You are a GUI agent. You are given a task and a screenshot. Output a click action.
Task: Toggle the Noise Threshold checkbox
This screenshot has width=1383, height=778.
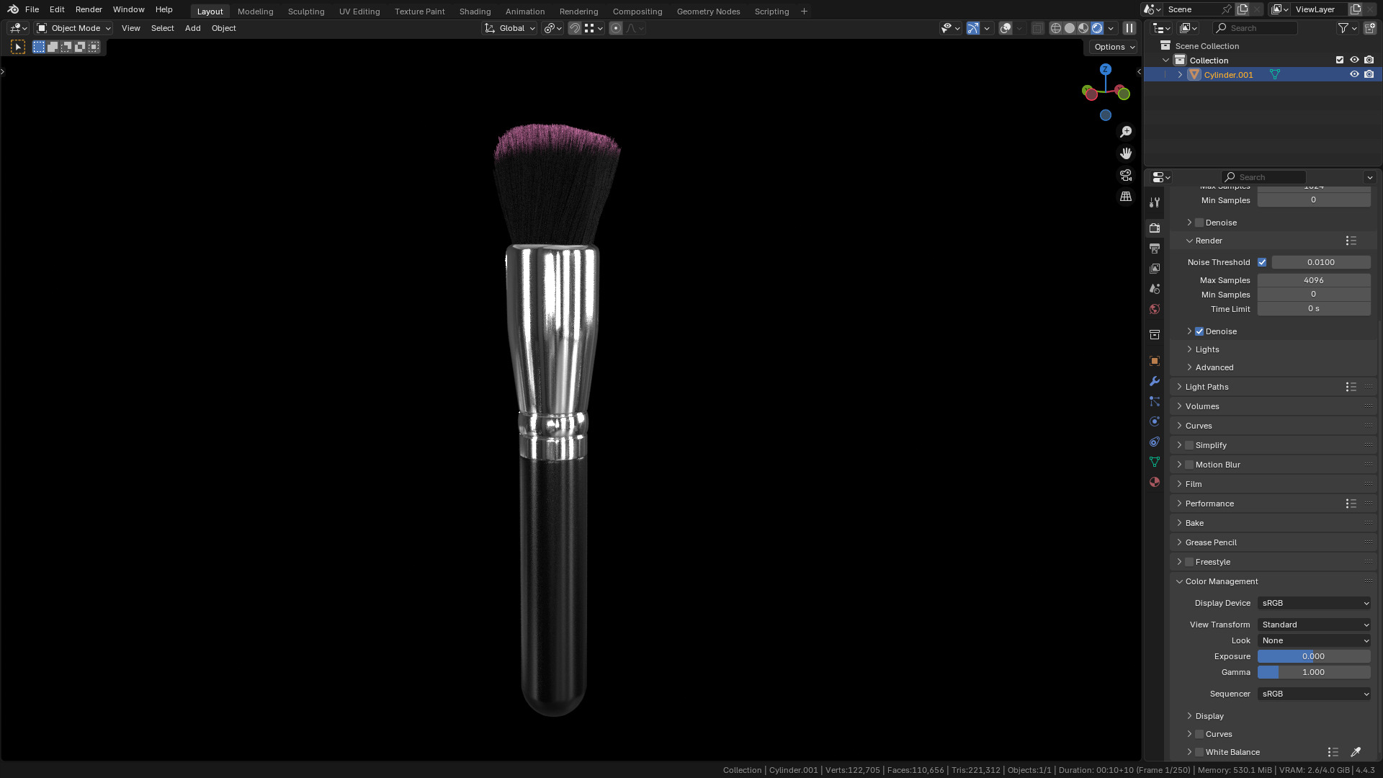[x=1262, y=262]
